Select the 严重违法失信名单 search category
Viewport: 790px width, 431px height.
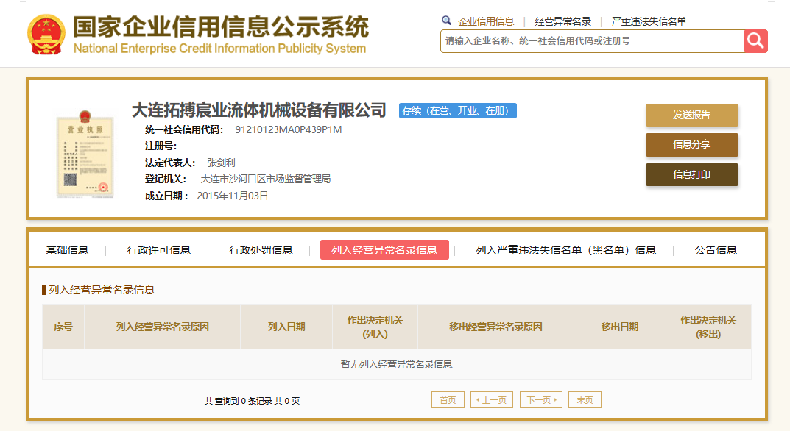pyautogui.click(x=649, y=21)
